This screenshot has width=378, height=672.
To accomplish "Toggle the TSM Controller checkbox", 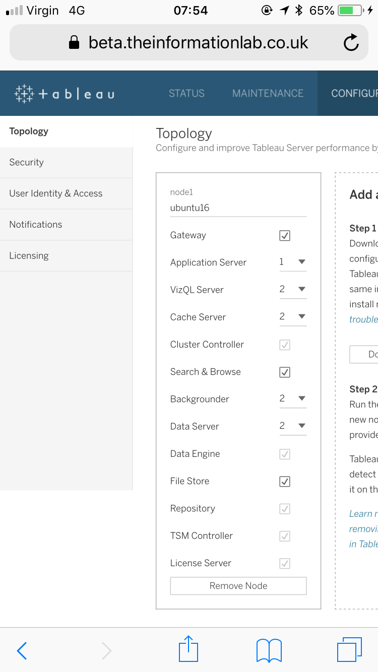I will point(285,535).
